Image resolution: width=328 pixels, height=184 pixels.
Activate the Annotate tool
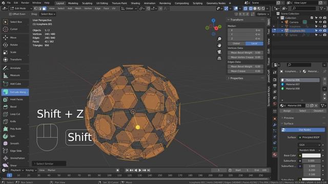click(15, 68)
